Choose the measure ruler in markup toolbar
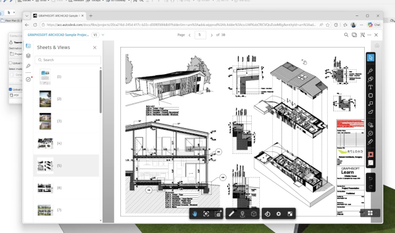Viewport: 395px width, 233px height. pos(370,142)
